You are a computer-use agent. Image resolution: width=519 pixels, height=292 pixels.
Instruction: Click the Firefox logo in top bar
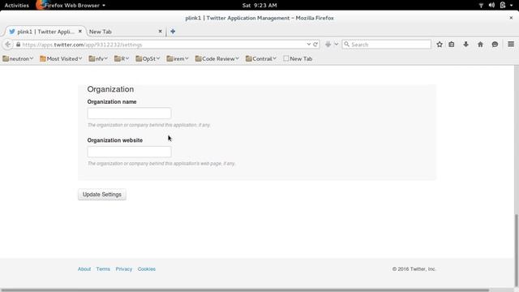tap(41, 5)
